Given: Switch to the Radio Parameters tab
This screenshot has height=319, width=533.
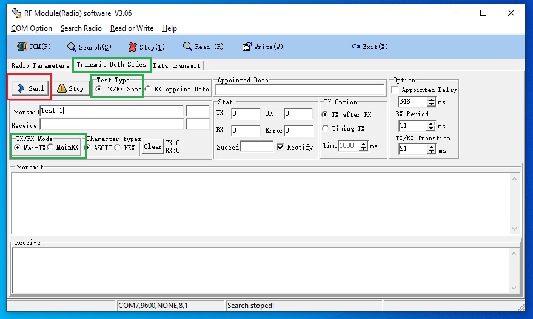Looking at the screenshot, I should click(40, 65).
